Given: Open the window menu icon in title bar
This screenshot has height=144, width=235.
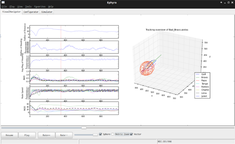Looking at the screenshot, I should [3, 2].
